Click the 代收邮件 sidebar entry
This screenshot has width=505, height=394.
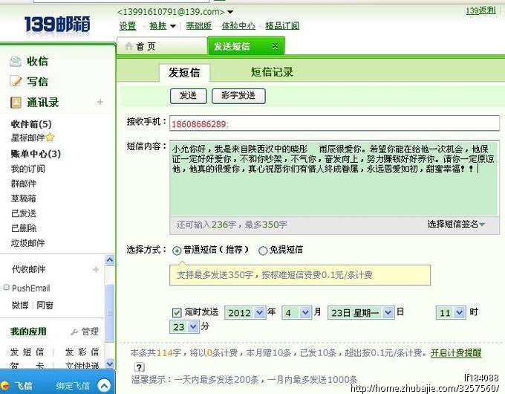(x=29, y=269)
